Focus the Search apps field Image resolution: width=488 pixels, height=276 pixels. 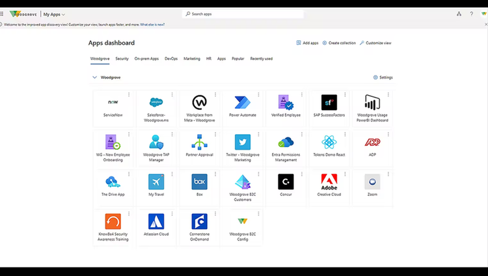(x=243, y=14)
